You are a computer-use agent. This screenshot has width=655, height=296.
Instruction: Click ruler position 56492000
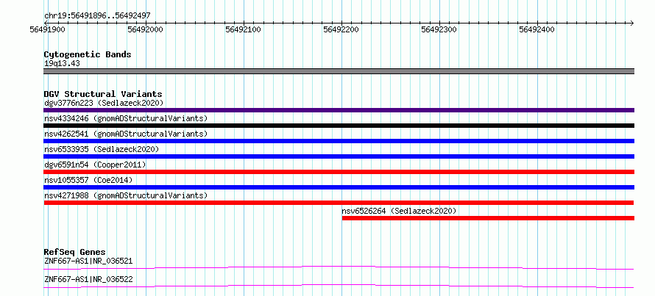point(146,29)
